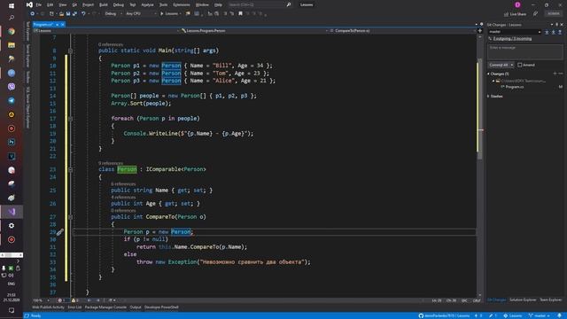This screenshot has width=567, height=319.
Task: Toggle the bookmark toolbar icon
Action: point(240,14)
